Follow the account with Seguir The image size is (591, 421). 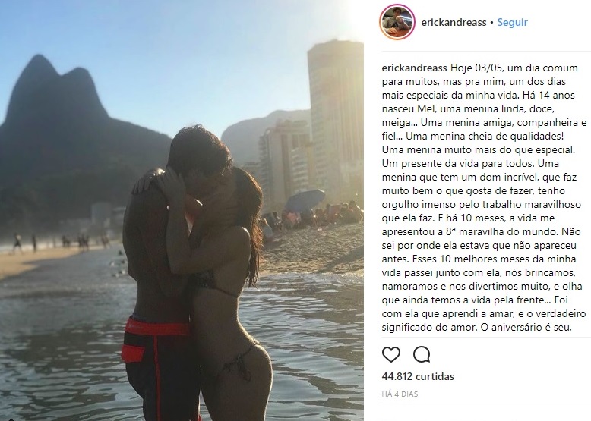512,22
